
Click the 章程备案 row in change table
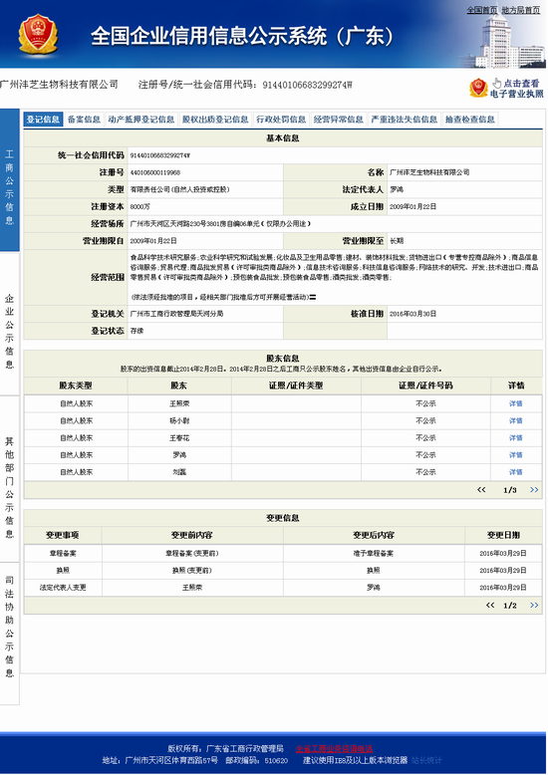click(x=283, y=553)
